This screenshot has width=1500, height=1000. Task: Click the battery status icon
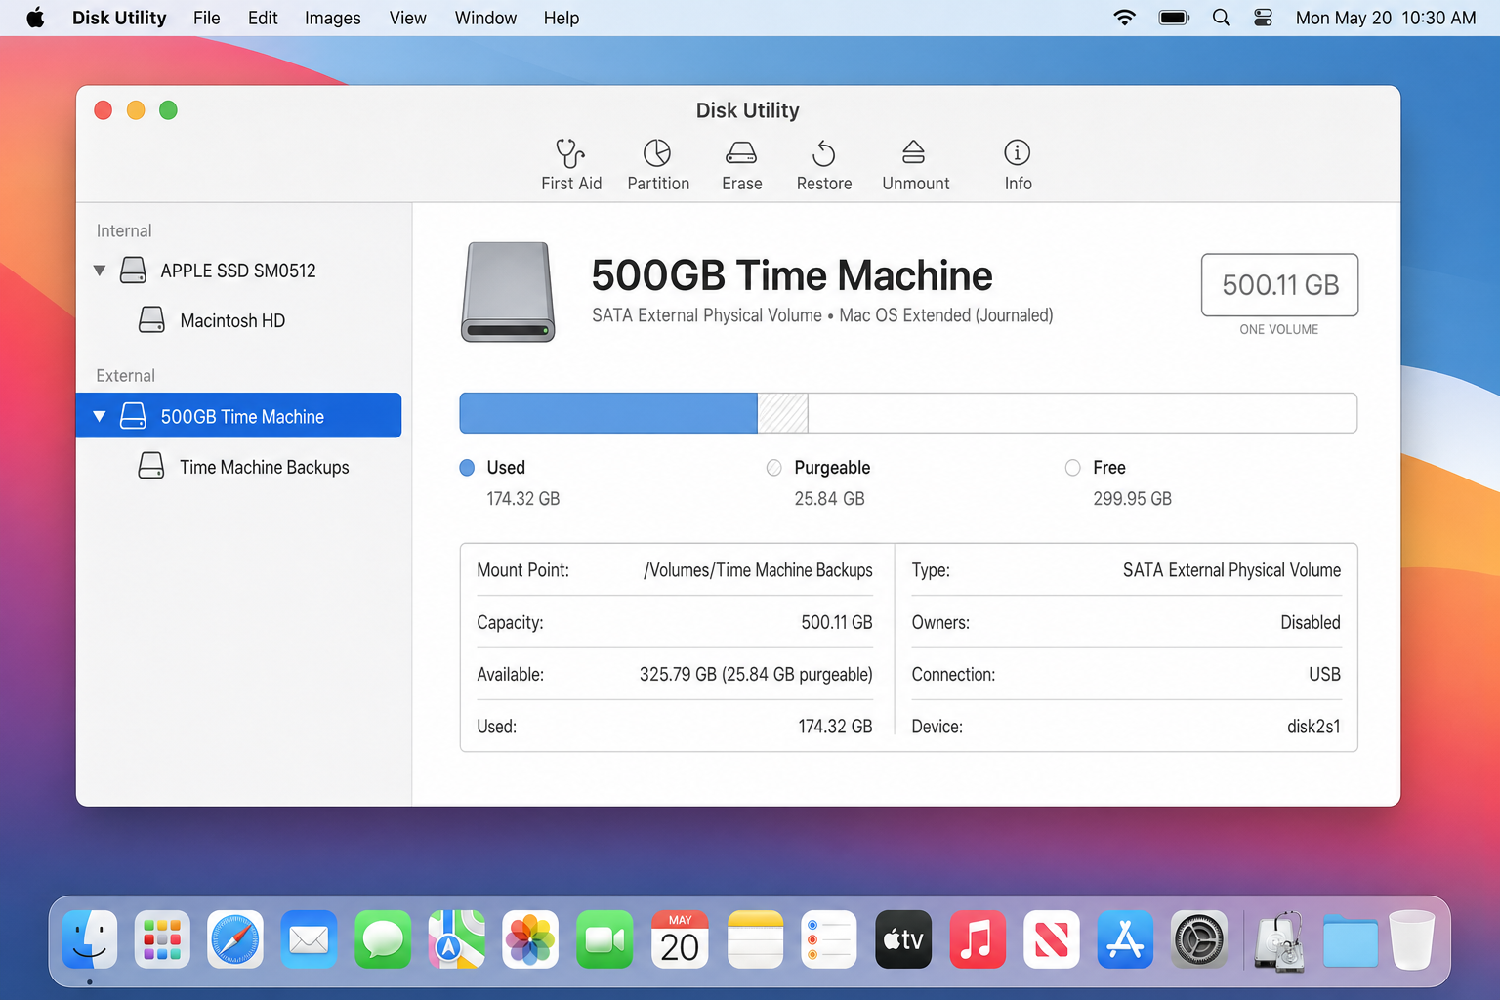point(1174,18)
